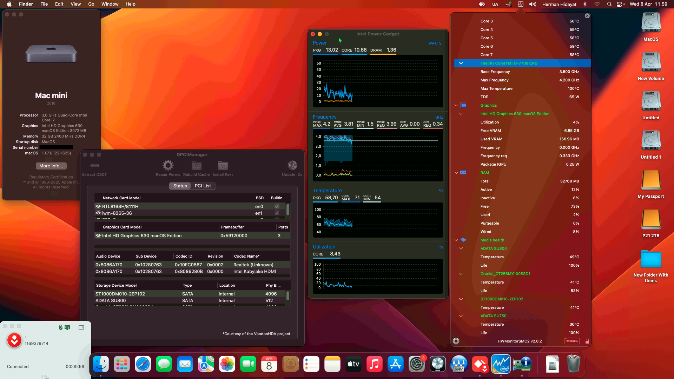The image size is (674, 379).
Task: Open the Regulatory Certification link
Action: click(51, 177)
